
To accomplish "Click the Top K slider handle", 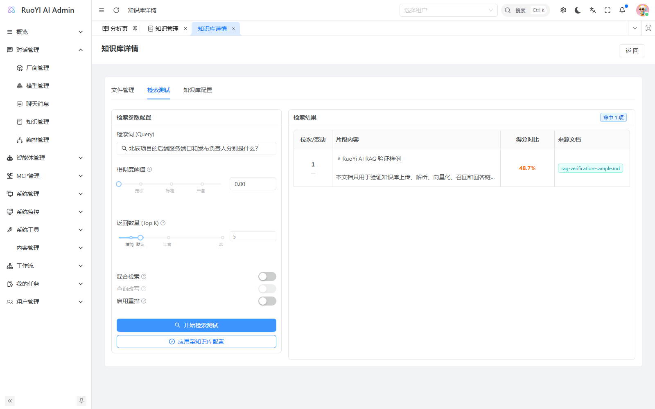I will click(140, 238).
